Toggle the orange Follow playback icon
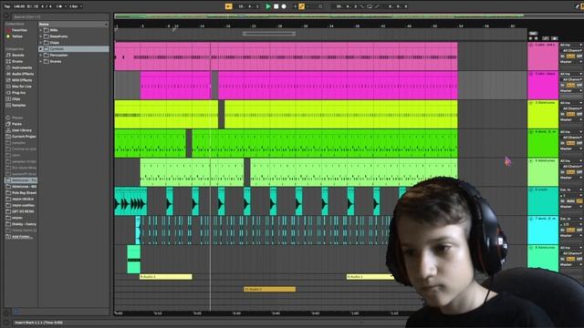The image size is (584, 328). pyautogui.click(x=229, y=6)
